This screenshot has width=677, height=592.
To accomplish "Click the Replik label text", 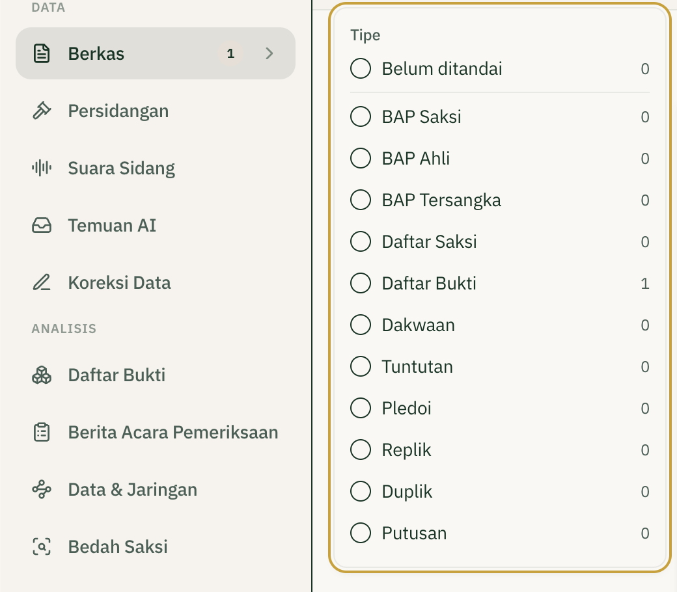I will [406, 450].
